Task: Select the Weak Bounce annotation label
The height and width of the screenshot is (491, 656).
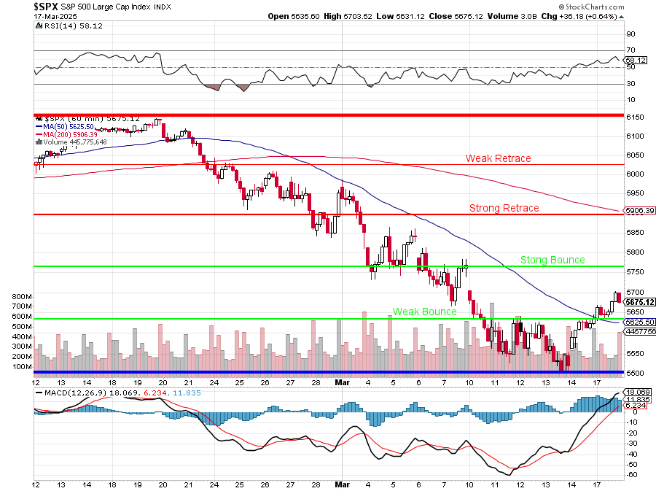Action: pos(424,312)
